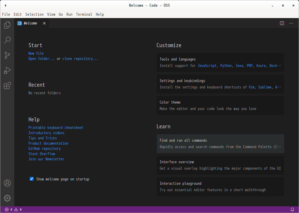Open the Selection menu
Screen dimensions: 299x213
pos(34,15)
